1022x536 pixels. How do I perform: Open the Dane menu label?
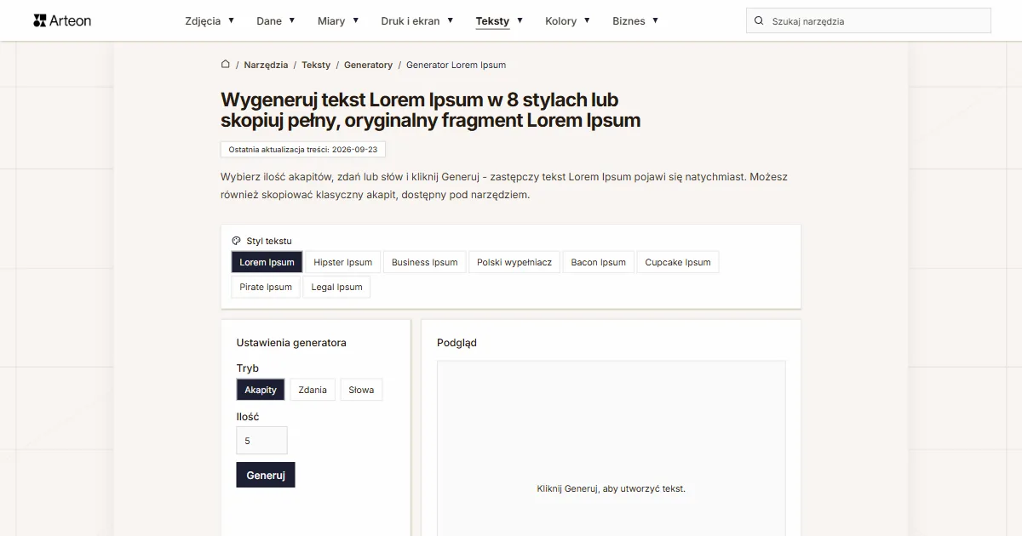click(x=269, y=21)
